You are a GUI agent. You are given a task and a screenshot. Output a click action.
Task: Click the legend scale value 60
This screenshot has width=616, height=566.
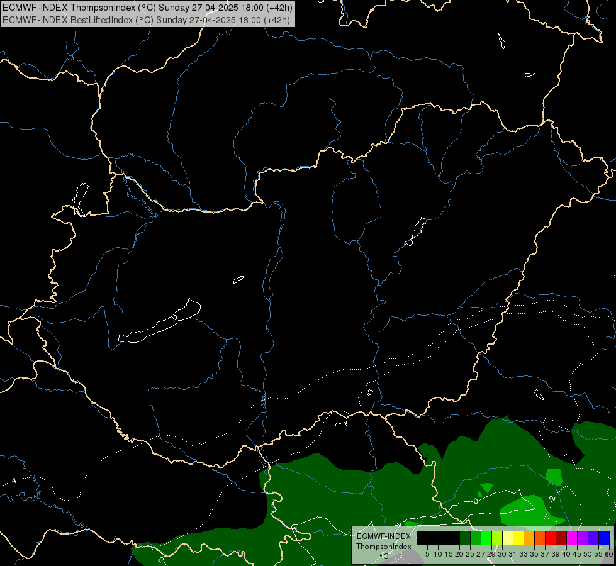608,554
